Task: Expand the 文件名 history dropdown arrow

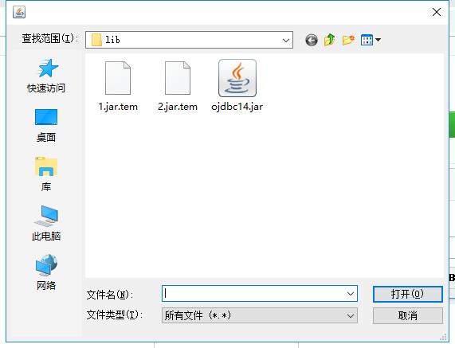Action: [x=351, y=294]
